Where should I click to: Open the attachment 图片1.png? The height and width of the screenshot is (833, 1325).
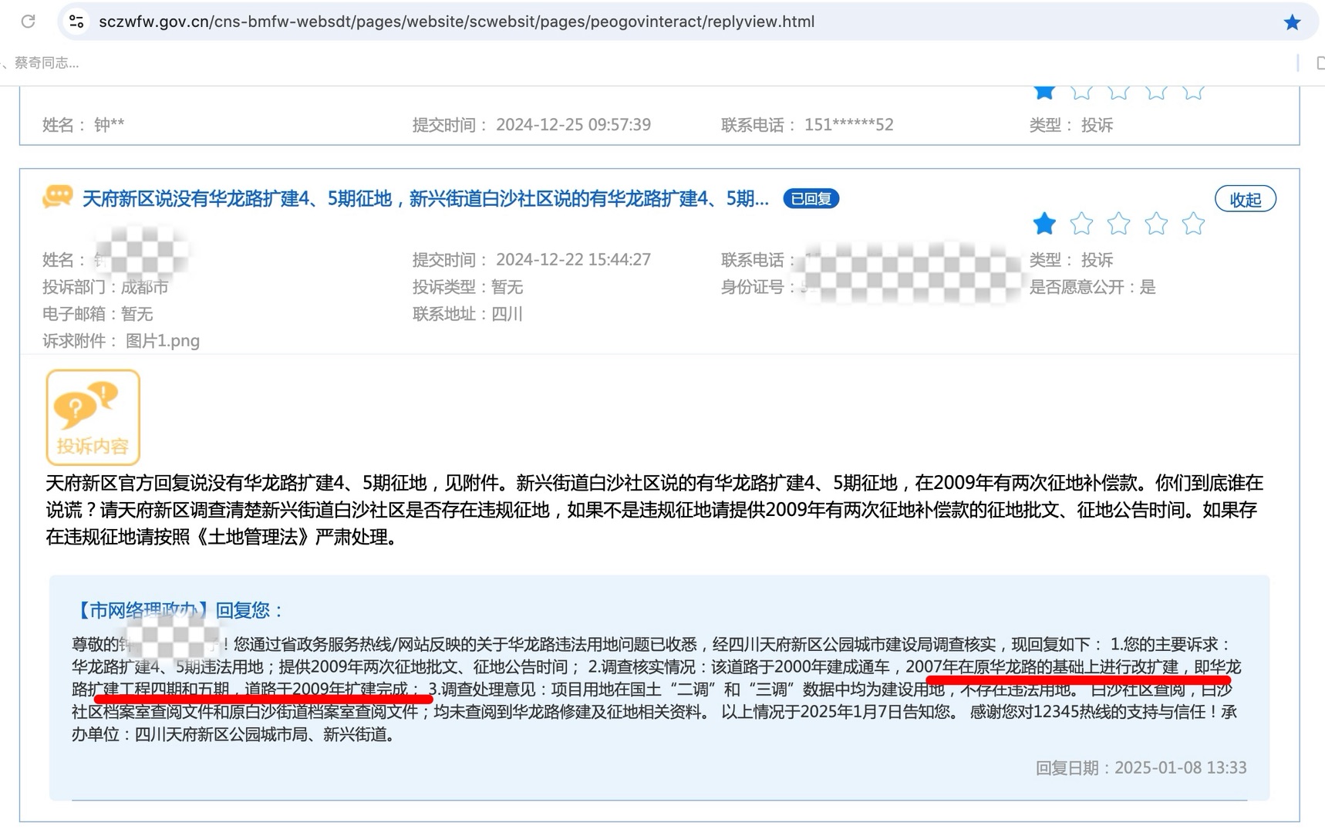(163, 341)
